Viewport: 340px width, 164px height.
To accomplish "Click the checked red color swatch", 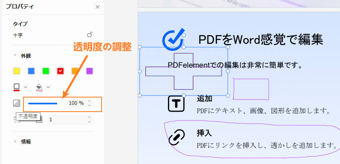I will coord(60,71).
